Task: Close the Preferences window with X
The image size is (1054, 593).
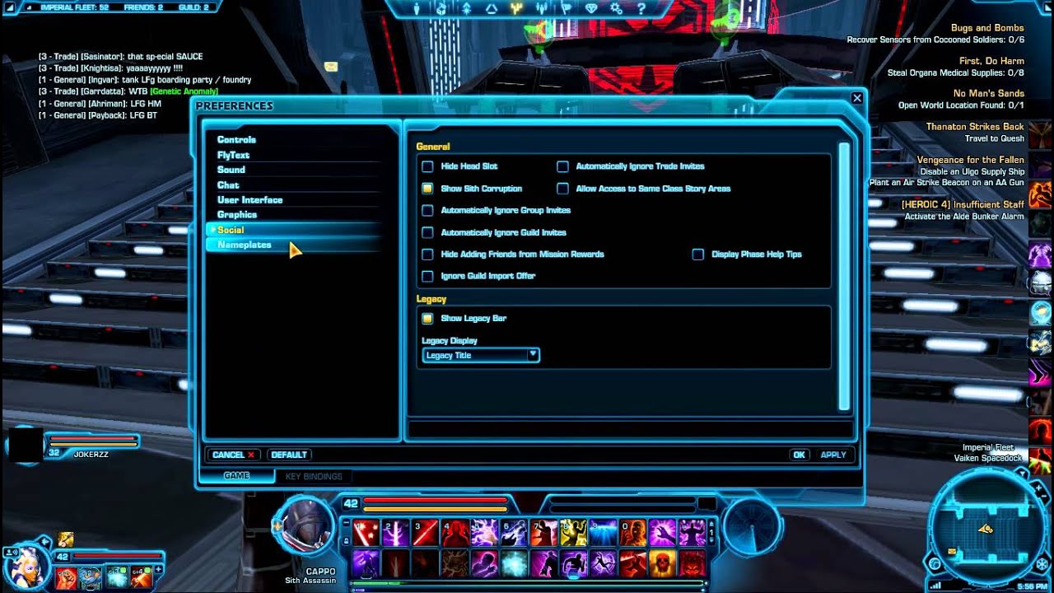Action: click(857, 98)
